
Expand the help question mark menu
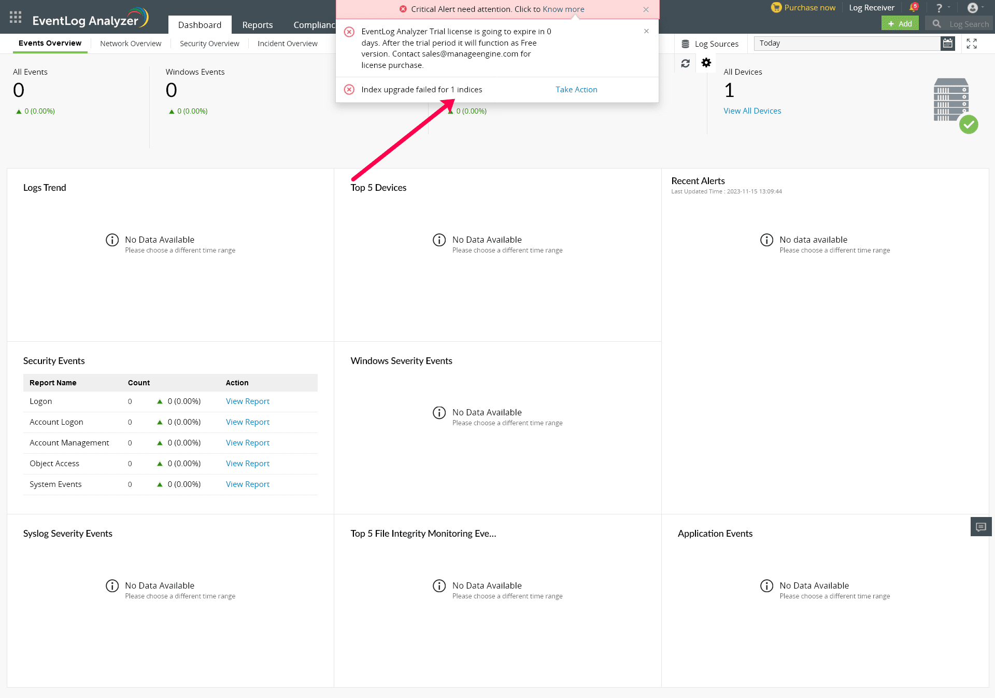939,8
